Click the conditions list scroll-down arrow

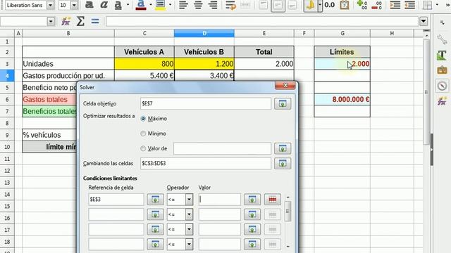288,246
